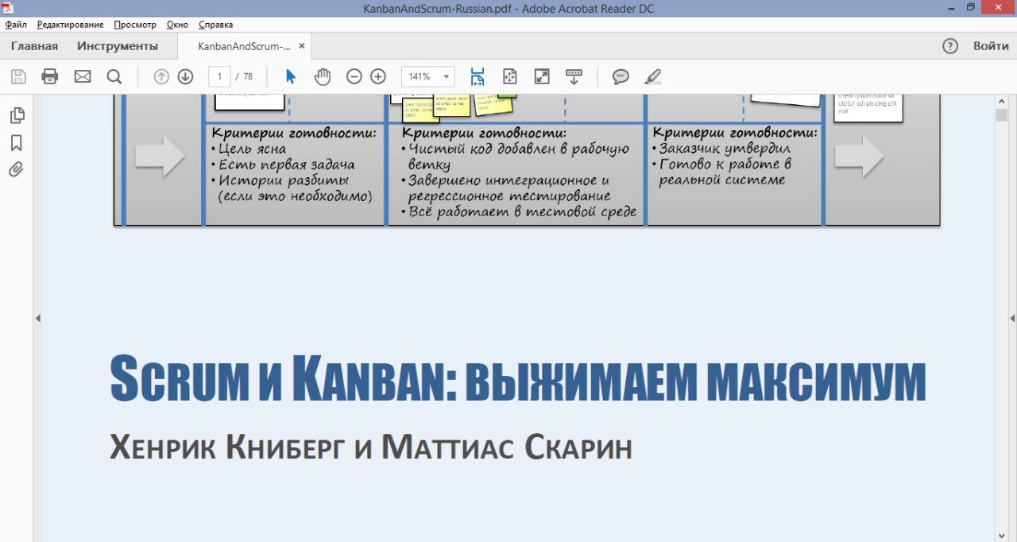Image resolution: width=1017 pixels, height=542 pixels.
Task: Go to next page arrow
Action: [x=185, y=76]
